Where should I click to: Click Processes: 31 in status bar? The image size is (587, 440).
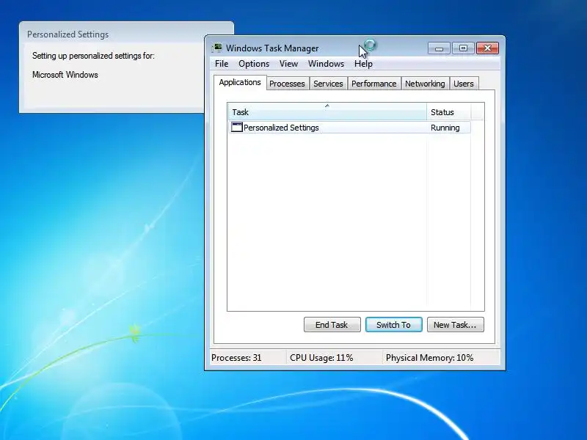[236, 358]
